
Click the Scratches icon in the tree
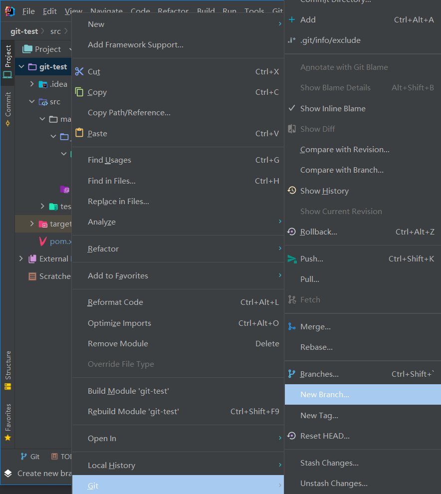click(x=32, y=276)
